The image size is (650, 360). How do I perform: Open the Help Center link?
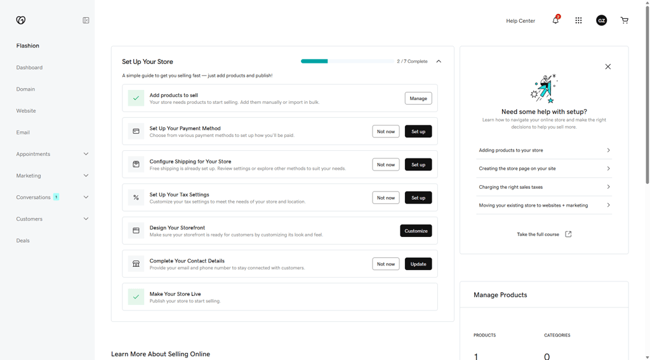point(521,21)
